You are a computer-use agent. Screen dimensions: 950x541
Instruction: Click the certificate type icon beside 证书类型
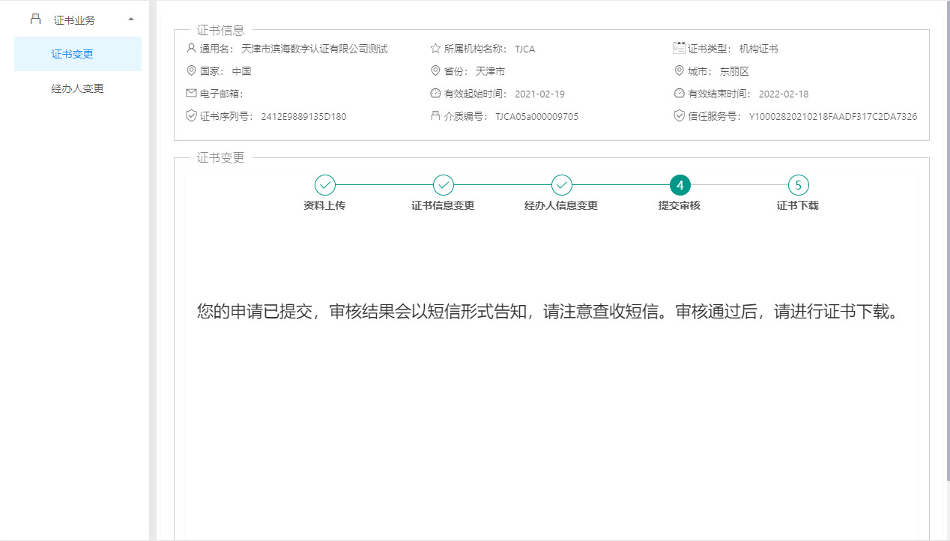tap(680, 48)
